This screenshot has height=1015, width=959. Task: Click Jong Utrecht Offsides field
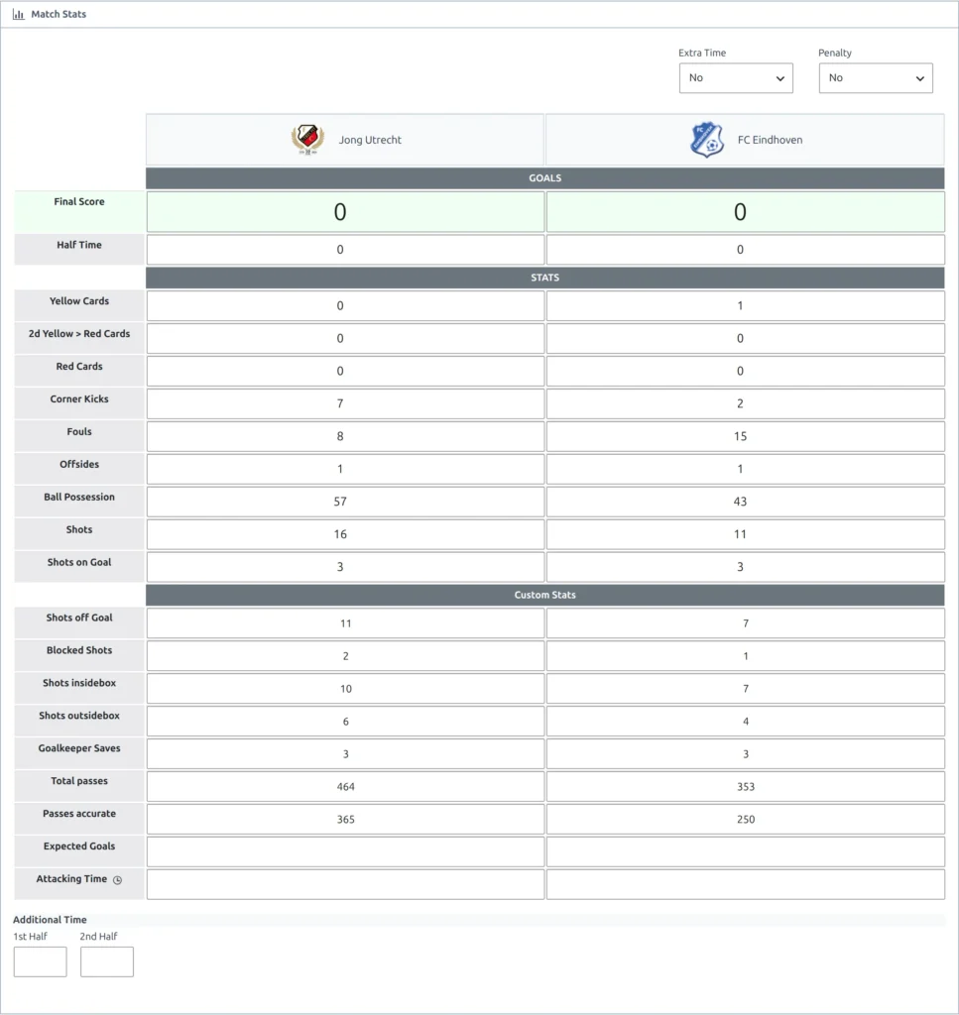coord(345,469)
